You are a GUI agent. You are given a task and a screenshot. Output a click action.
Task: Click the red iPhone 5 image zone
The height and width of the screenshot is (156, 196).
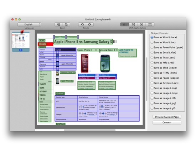[84, 63]
